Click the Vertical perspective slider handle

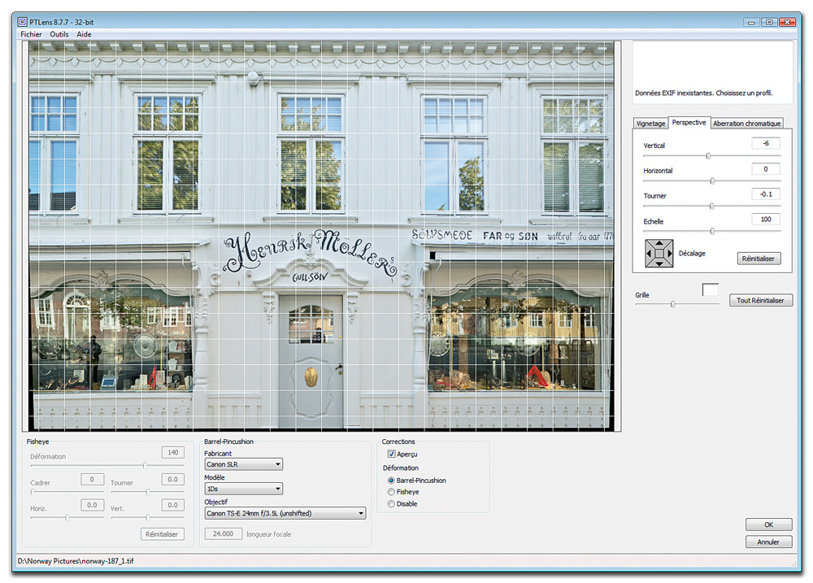coord(708,155)
